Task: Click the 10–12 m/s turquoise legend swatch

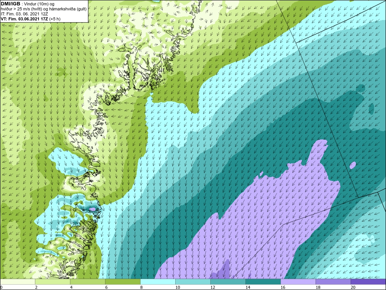Action: coord(193,282)
